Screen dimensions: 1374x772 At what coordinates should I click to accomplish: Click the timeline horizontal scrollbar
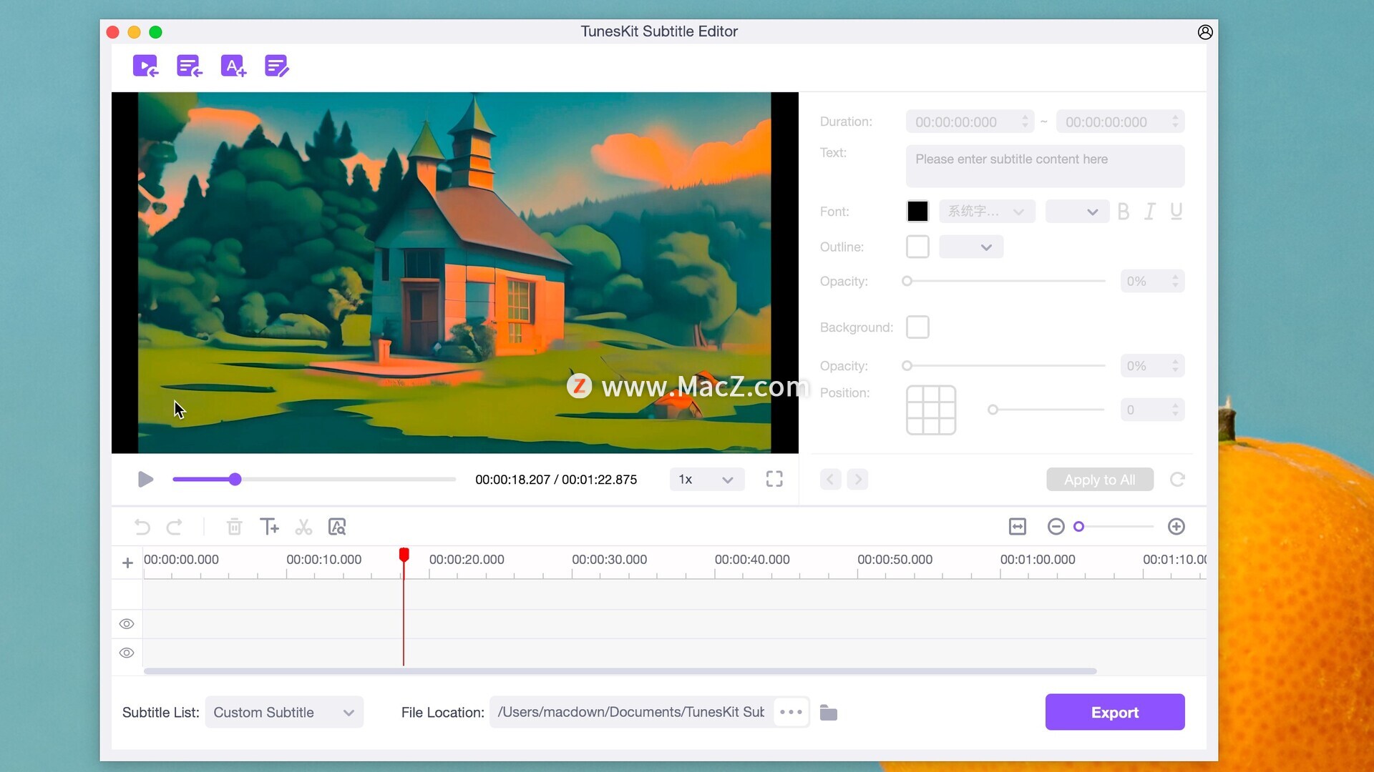[x=620, y=671]
